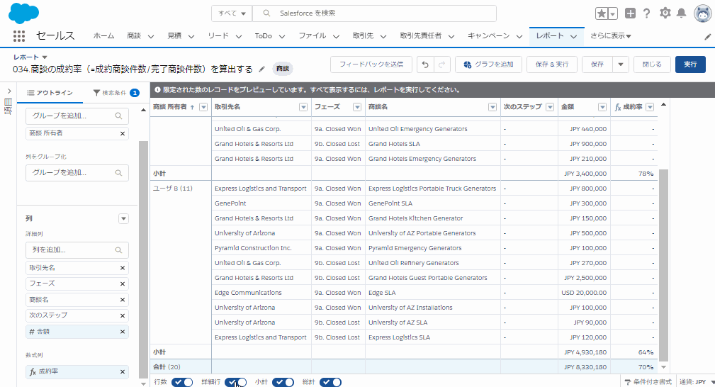The height and width of the screenshot is (387, 715).
Task: Switch to the 検索条件 tab
Action: pos(116,93)
